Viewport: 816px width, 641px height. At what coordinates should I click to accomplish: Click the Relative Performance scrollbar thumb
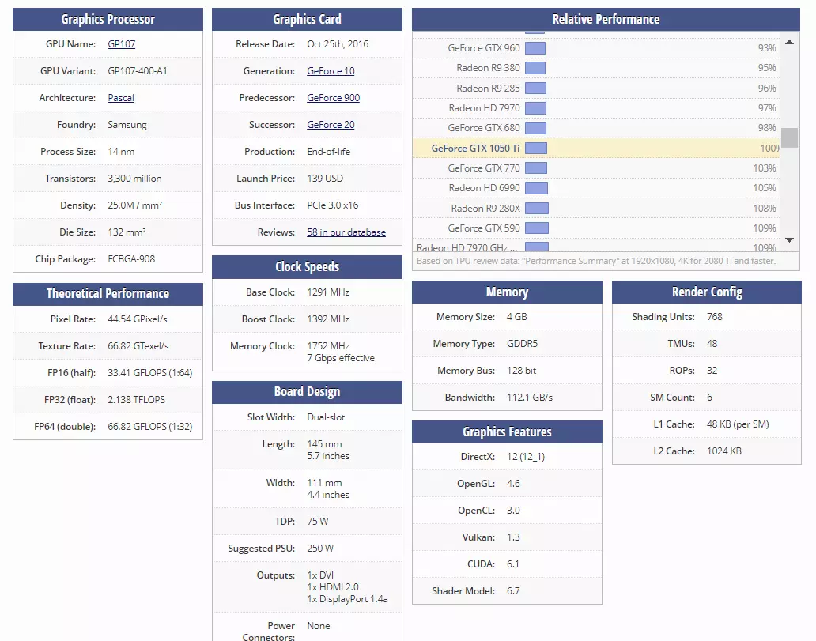point(789,138)
